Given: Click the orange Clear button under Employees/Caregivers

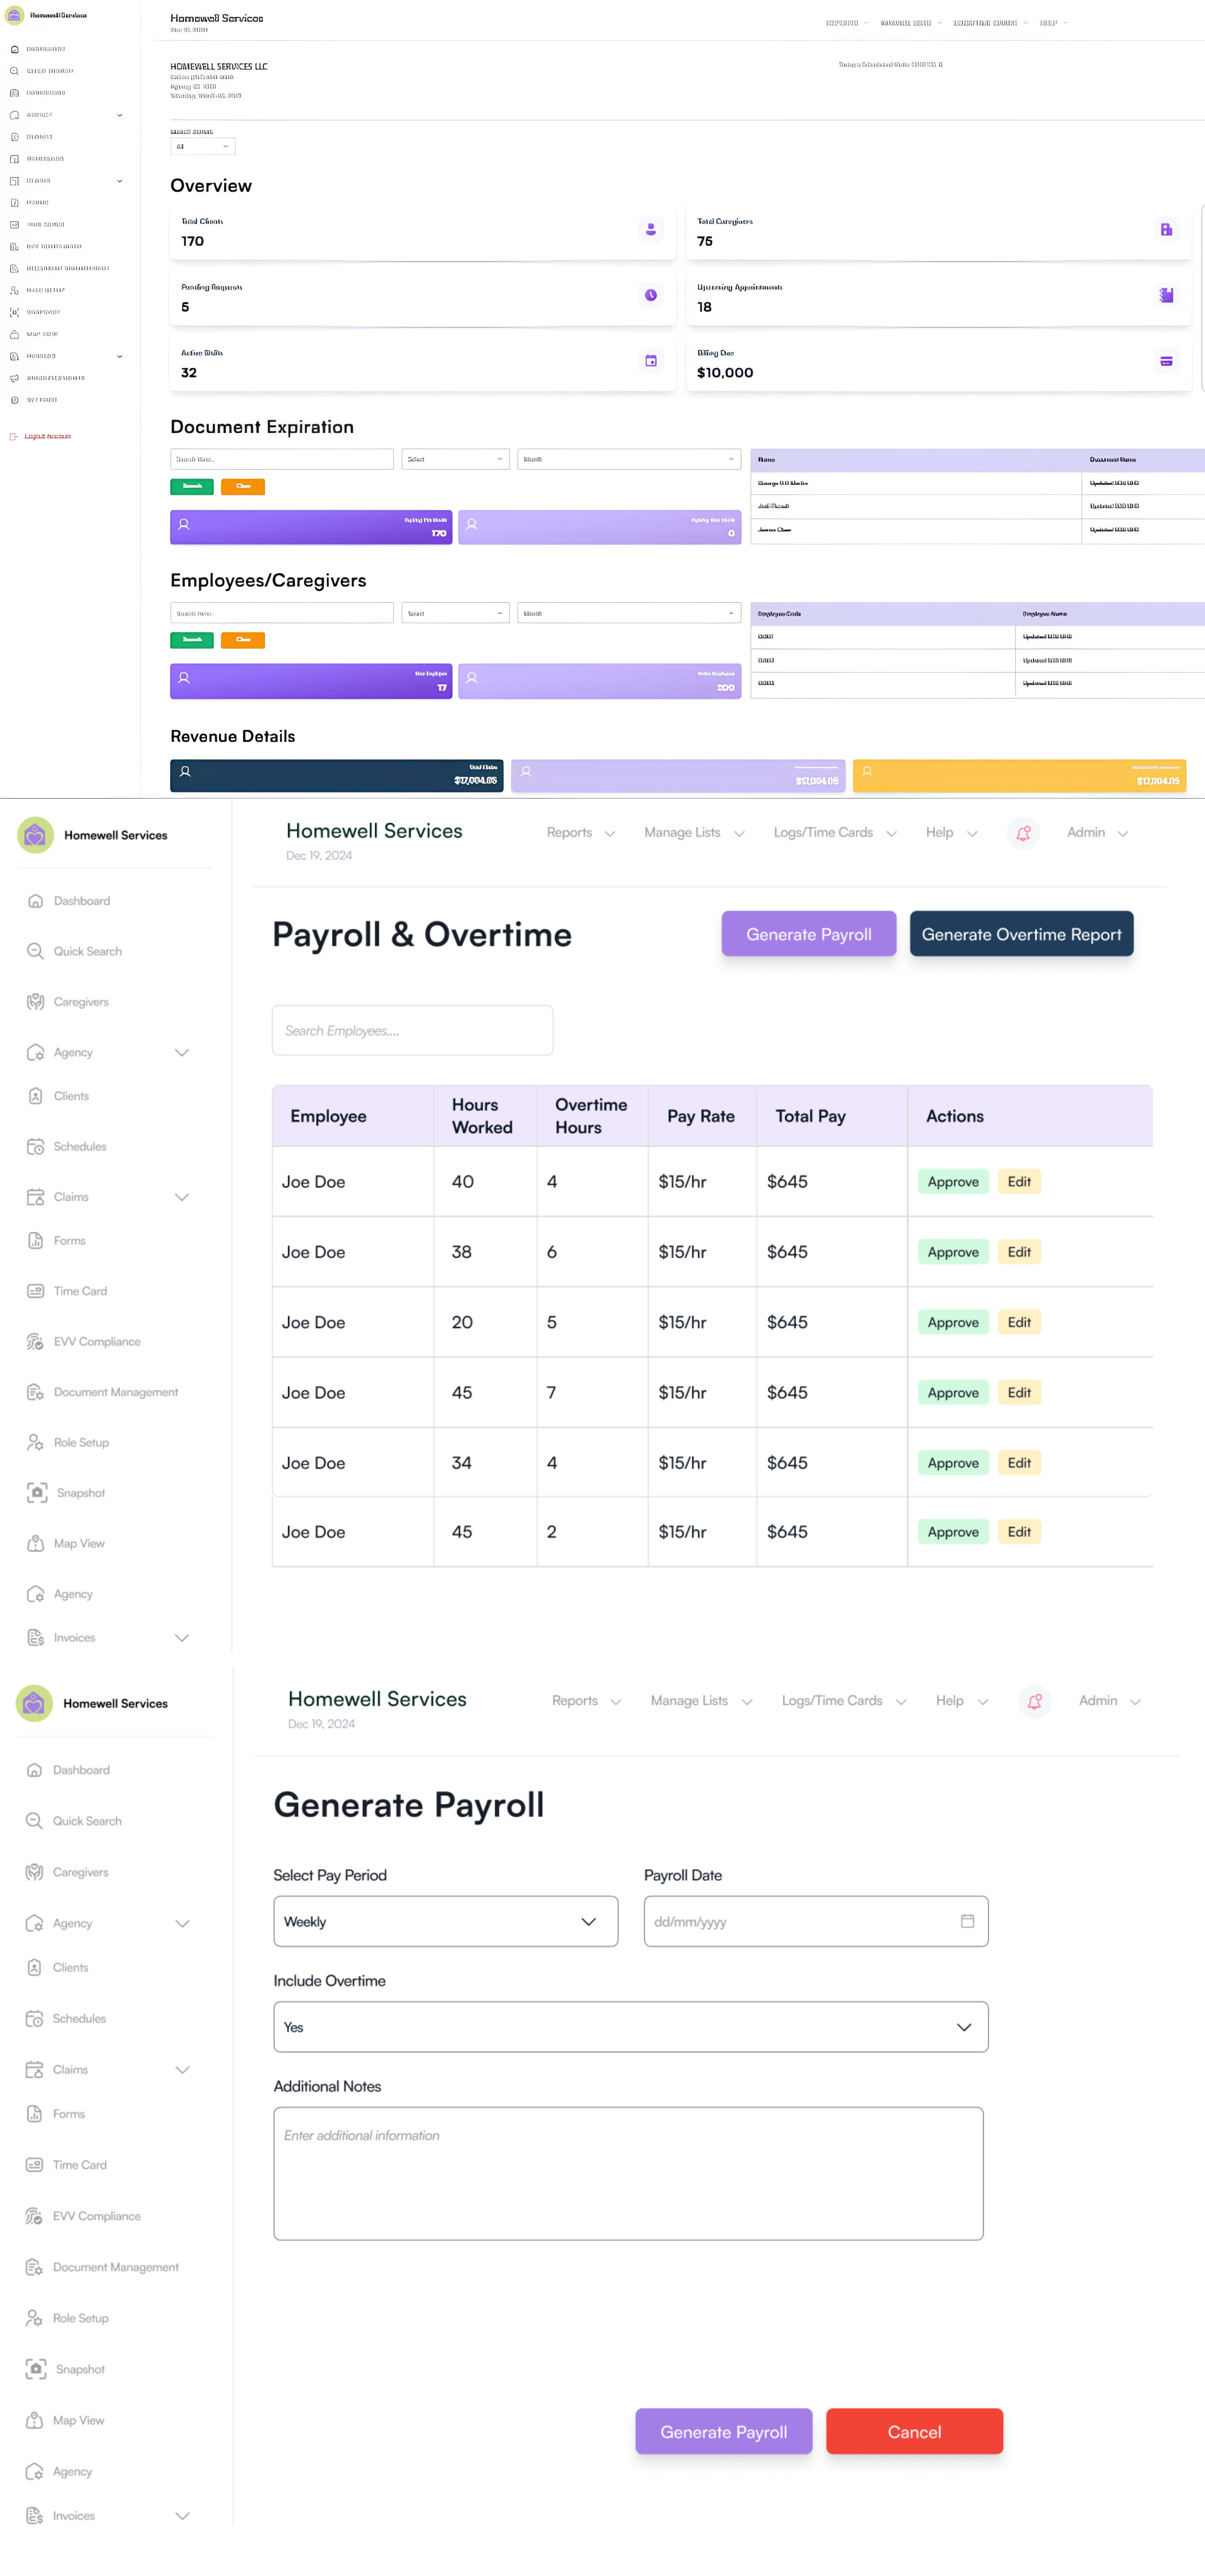Looking at the screenshot, I should click(x=243, y=640).
